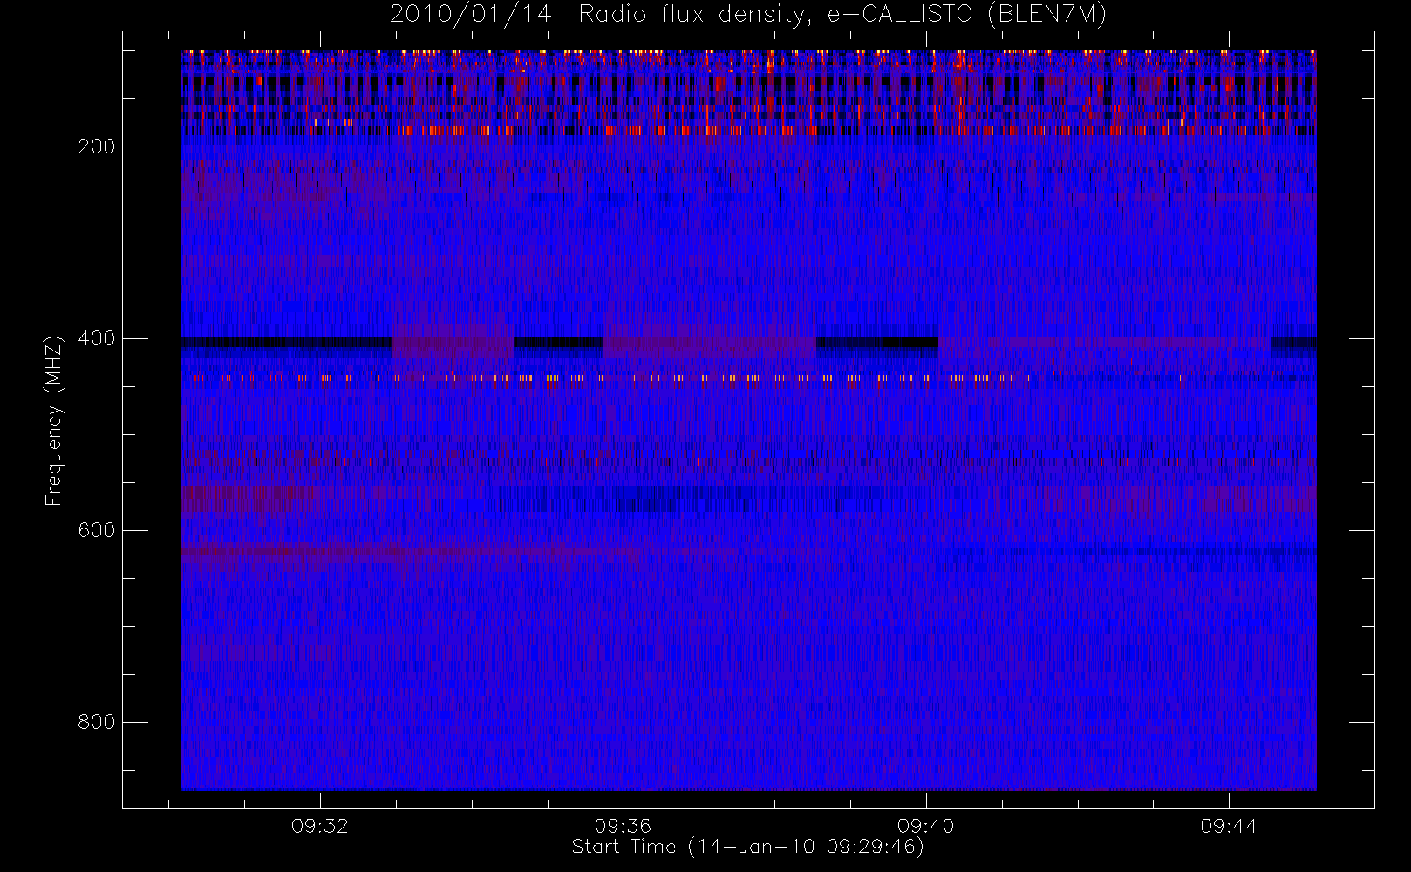Click the 200 MHz frequency axis label
The width and height of the screenshot is (1411, 872).
point(96,146)
